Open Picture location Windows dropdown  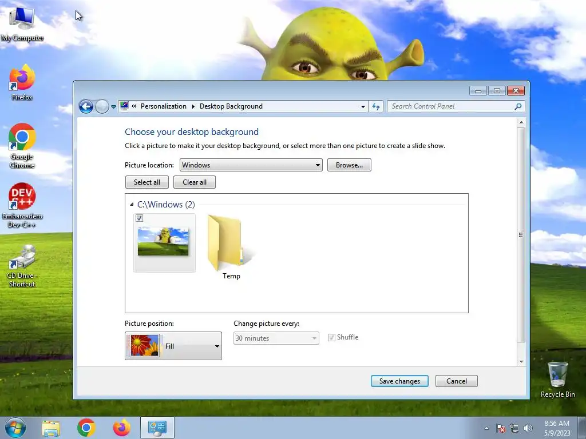coord(251,165)
